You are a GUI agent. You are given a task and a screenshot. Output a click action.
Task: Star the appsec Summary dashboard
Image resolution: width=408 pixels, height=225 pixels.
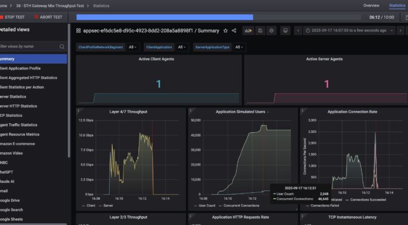pyautogui.click(x=225, y=30)
